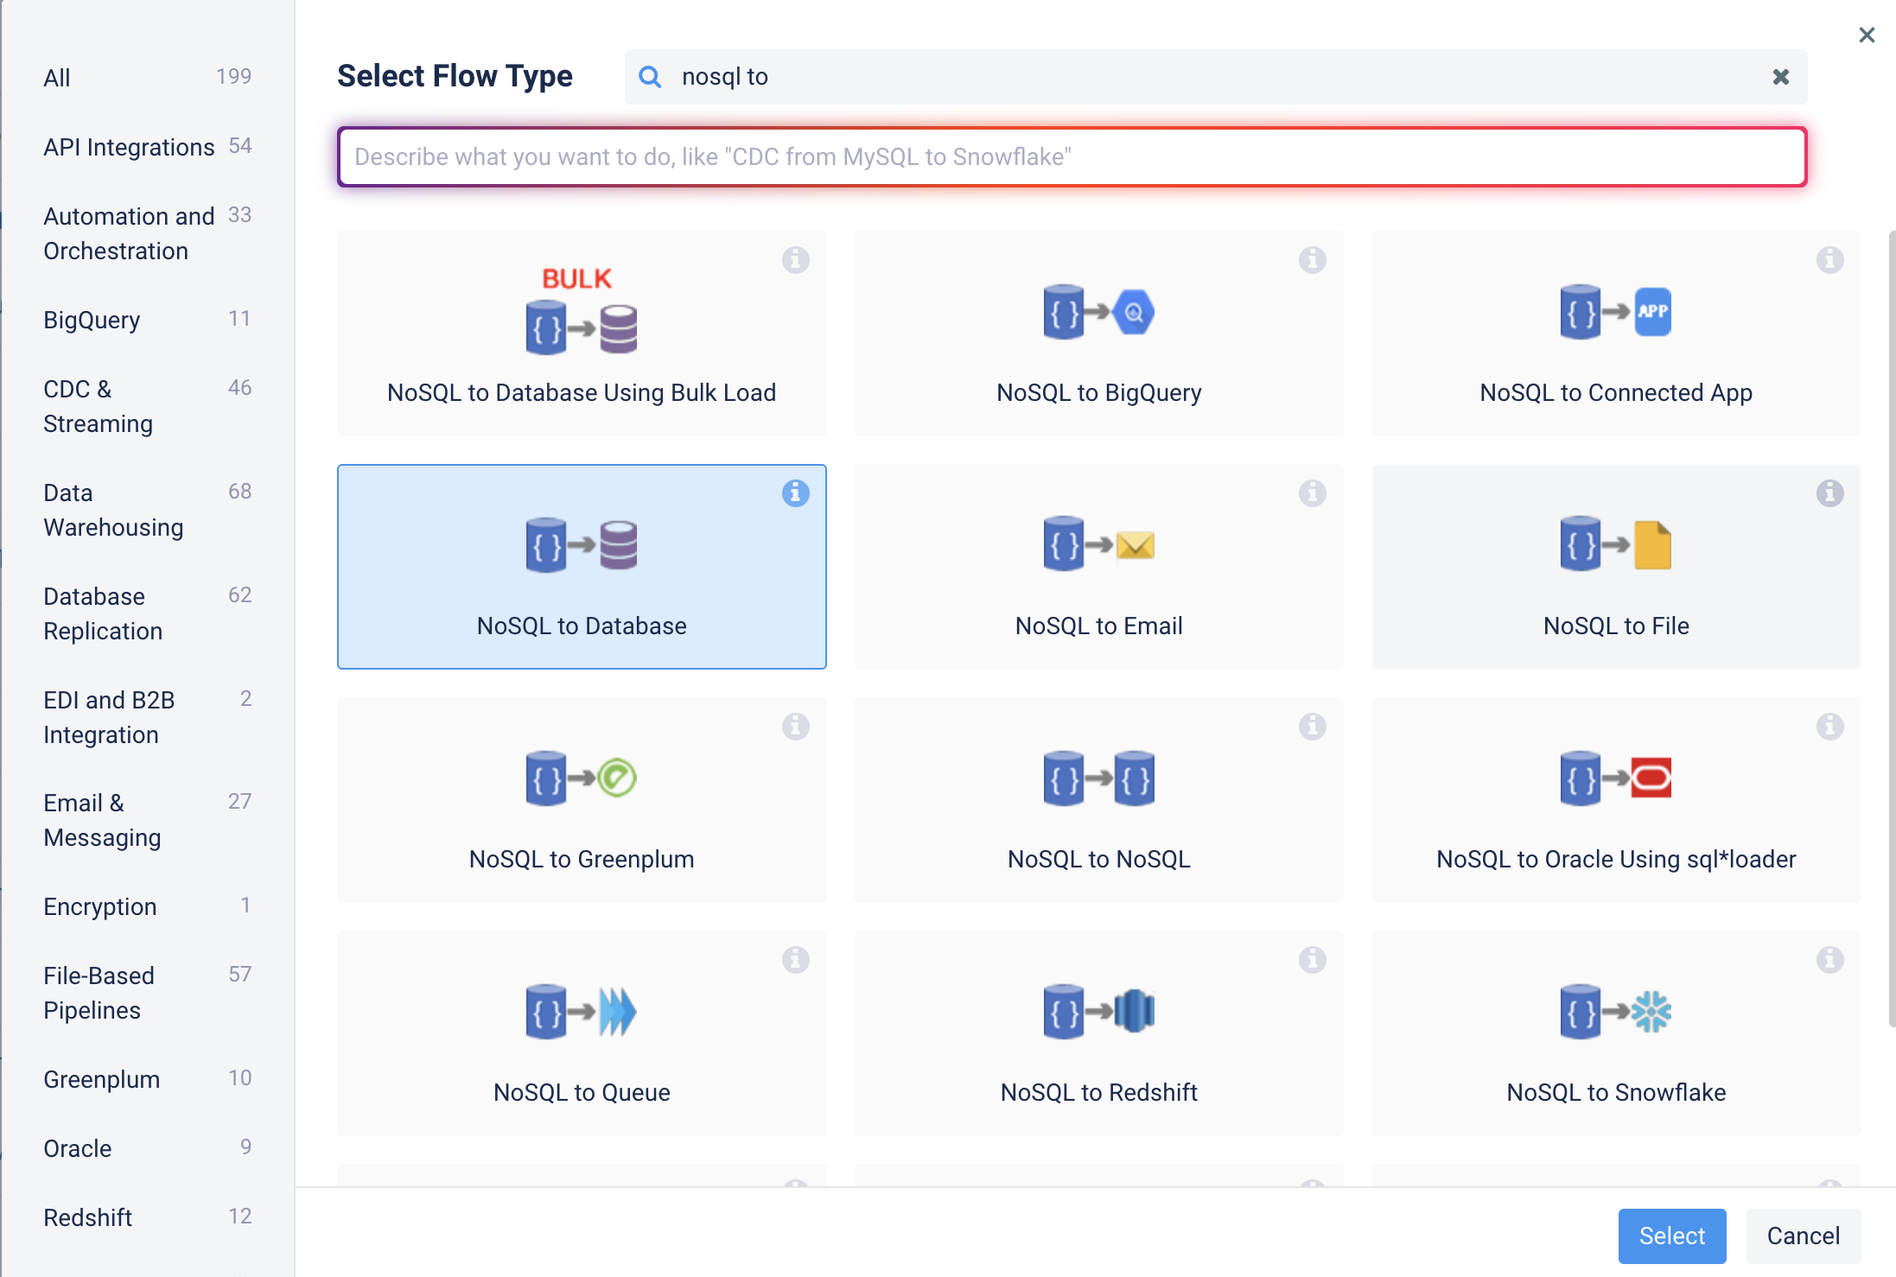Viewport: 1896px width, 1277px height.
Task: Open info for NoSQL to Database
Action: coord(795,493)
